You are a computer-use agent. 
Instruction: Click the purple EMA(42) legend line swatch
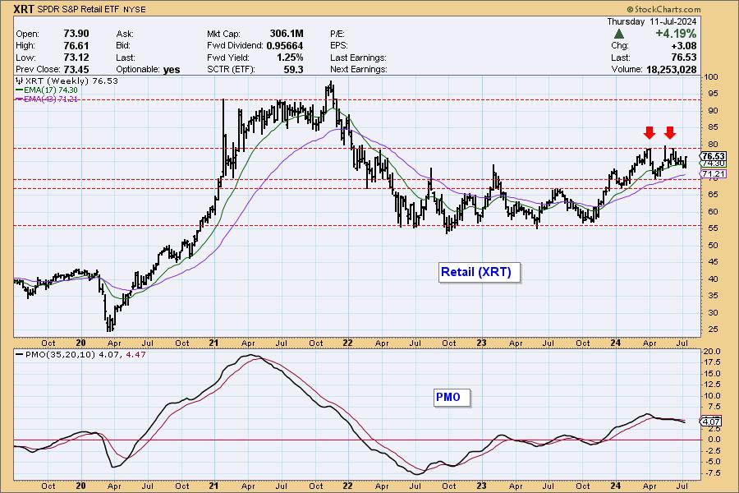pyautogui.click(x=20, y=99)
